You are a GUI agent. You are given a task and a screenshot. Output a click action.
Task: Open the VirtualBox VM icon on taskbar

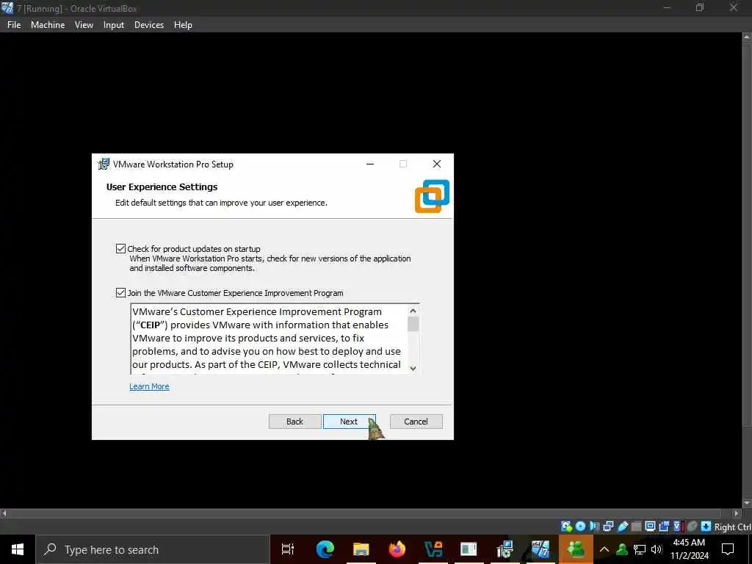540,549
